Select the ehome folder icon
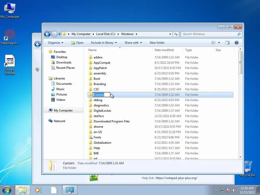The width and height of the screenshot is (260, 195). point(91,127)
